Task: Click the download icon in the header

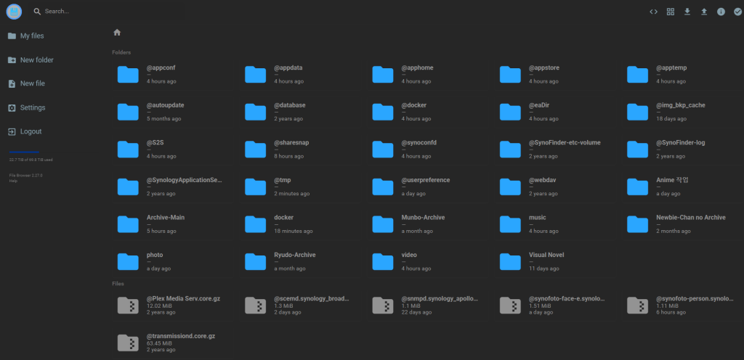Action: [x=687, y=12]
